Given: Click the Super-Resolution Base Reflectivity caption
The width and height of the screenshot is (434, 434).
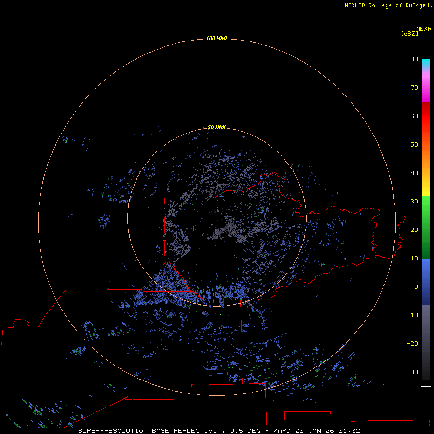Looking at the screenshot, I should click(169, 431).
